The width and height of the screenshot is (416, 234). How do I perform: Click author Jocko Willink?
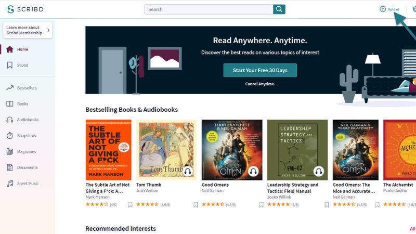tap(279, 197)
